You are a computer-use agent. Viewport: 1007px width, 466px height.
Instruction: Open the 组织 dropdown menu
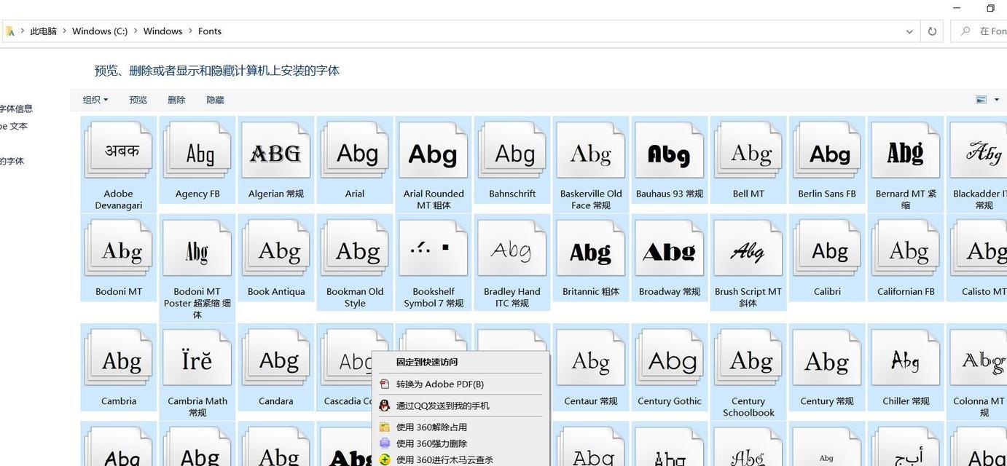pos(95,100)
